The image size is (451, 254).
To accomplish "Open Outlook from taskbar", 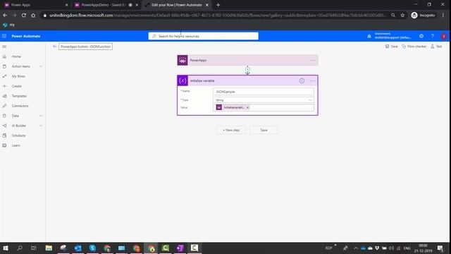I will [78, 248].
